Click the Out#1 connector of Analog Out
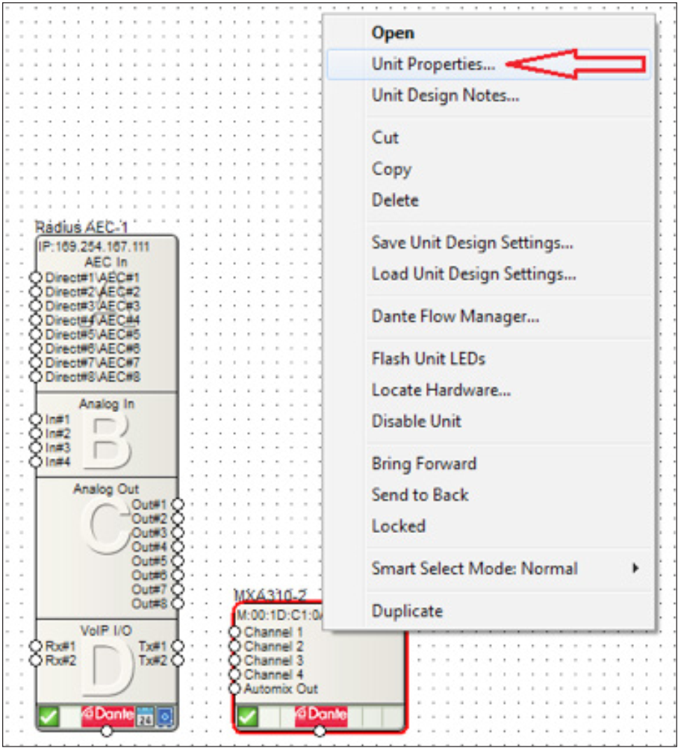The width and height of the screenshot is (678, 748). click(178, 504)
